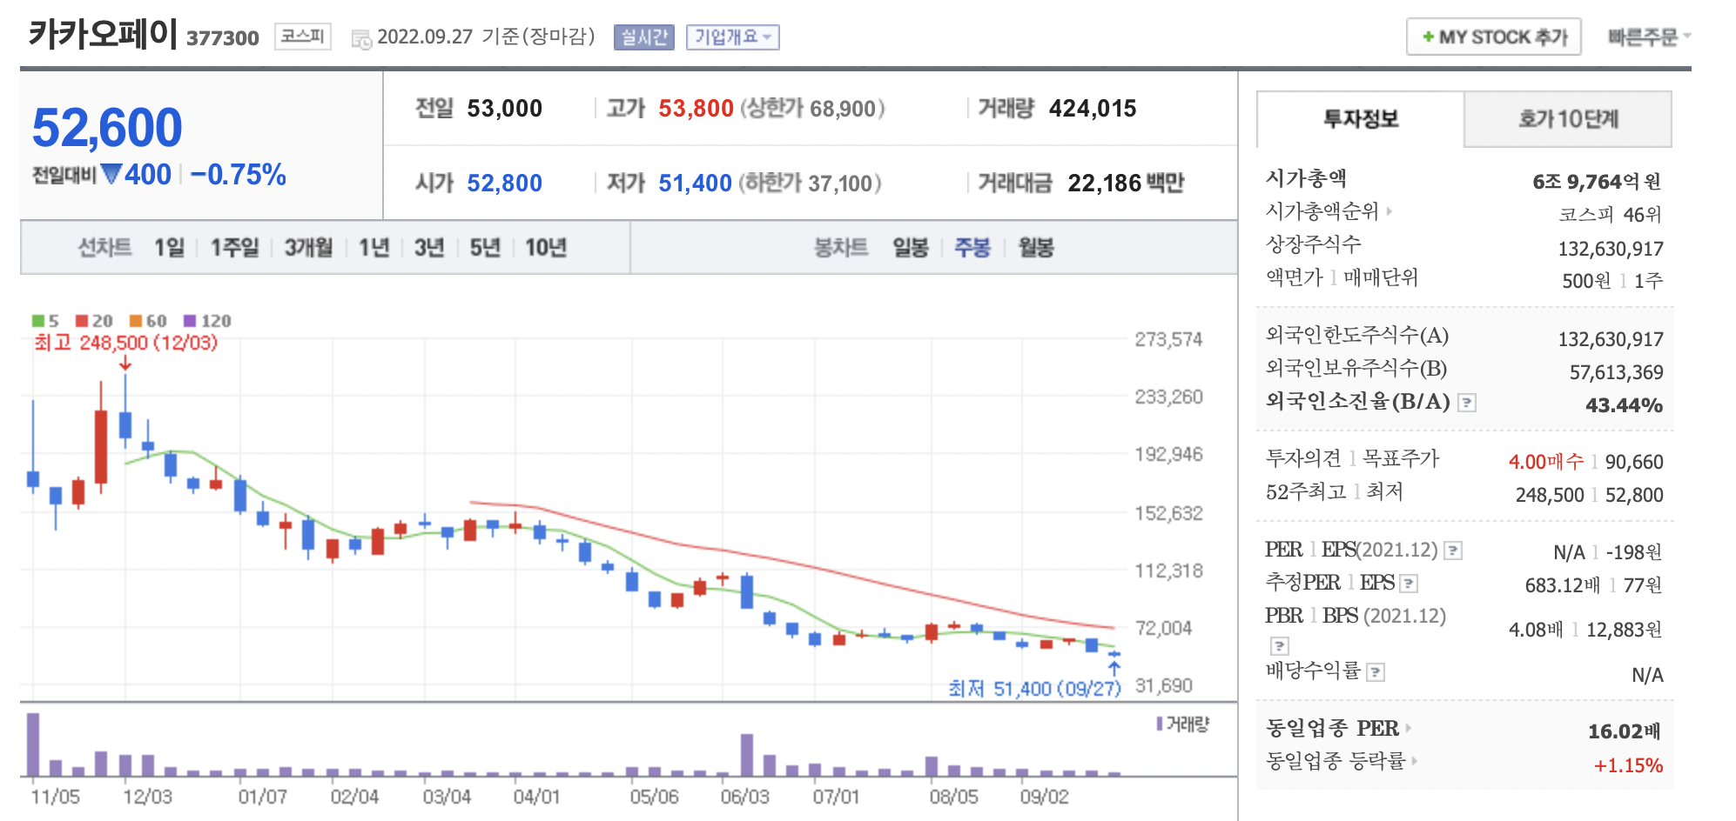
Task: Show the 주봉 weekly candle chart
Action: 972,248
